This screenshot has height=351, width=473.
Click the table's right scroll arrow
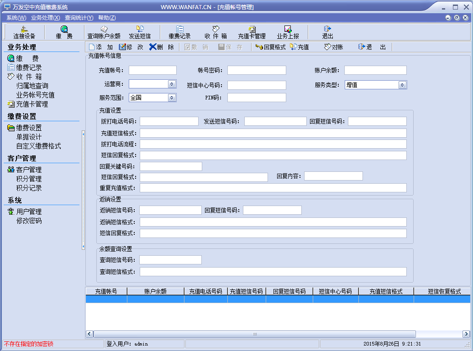pos(466,334)
